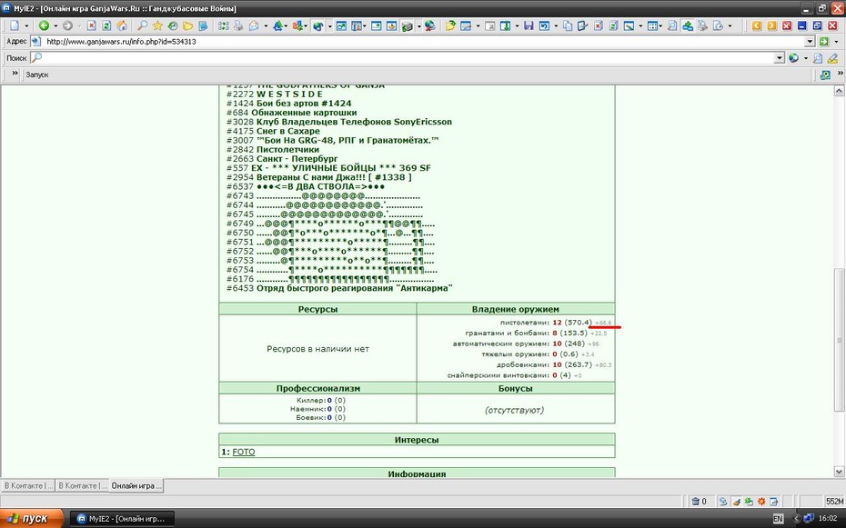Expand the chevron at the right end of the Запуск bar

841,74
